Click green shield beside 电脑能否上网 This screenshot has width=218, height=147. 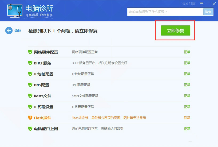pos(30,129)
